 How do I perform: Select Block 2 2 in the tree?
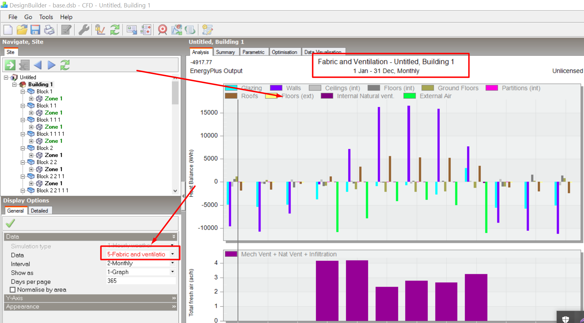(47, 162)
